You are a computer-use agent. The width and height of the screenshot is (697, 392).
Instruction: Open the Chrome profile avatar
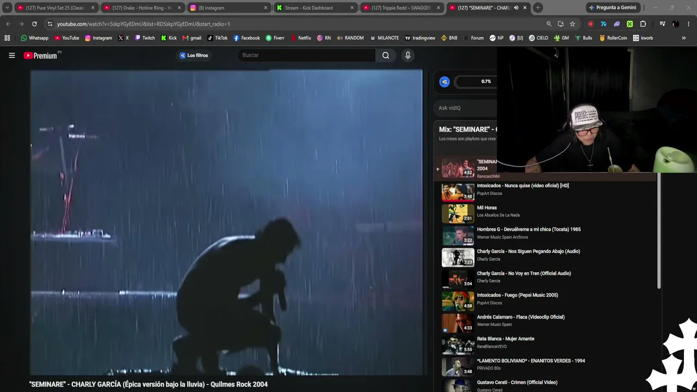675,24
